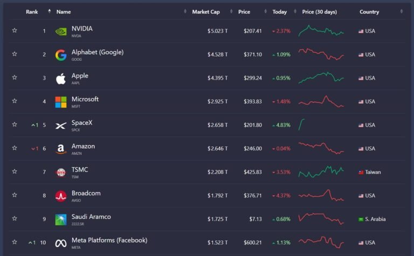The height and width of the screenshot is (256, 414).
Task: Sort by Market Cap column arrows
Action: click(x=231, y=11)
